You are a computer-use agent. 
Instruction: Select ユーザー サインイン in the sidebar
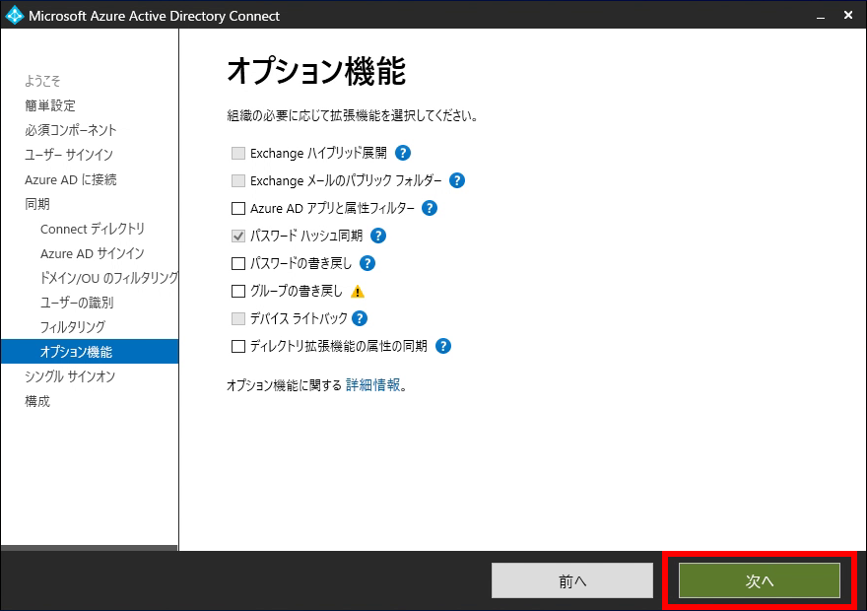pos(69,155)
